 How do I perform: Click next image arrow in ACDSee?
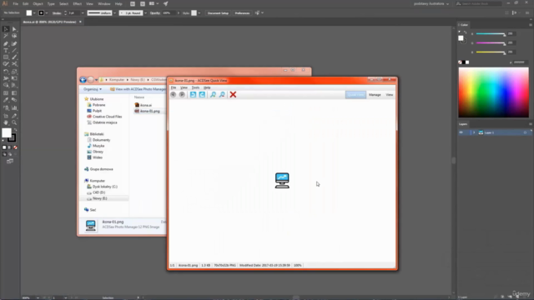tap(182, 94)
